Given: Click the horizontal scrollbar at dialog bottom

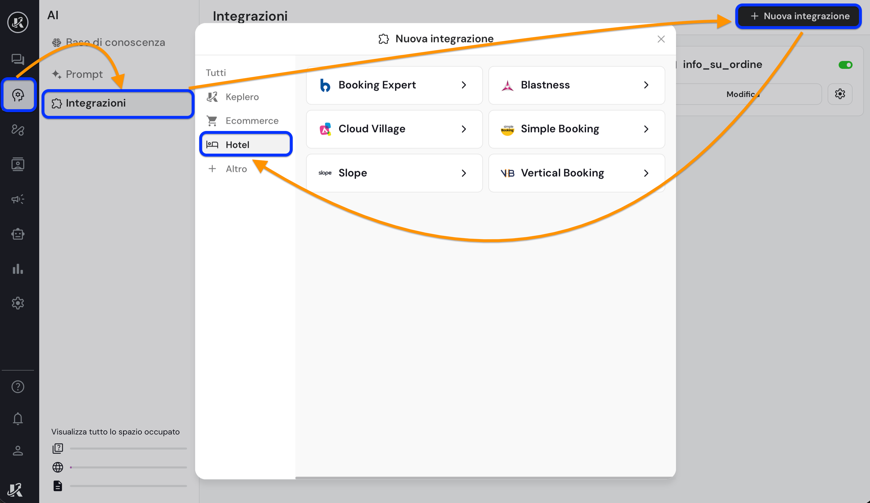Looking at the screenshot, I should coord(483,478).
